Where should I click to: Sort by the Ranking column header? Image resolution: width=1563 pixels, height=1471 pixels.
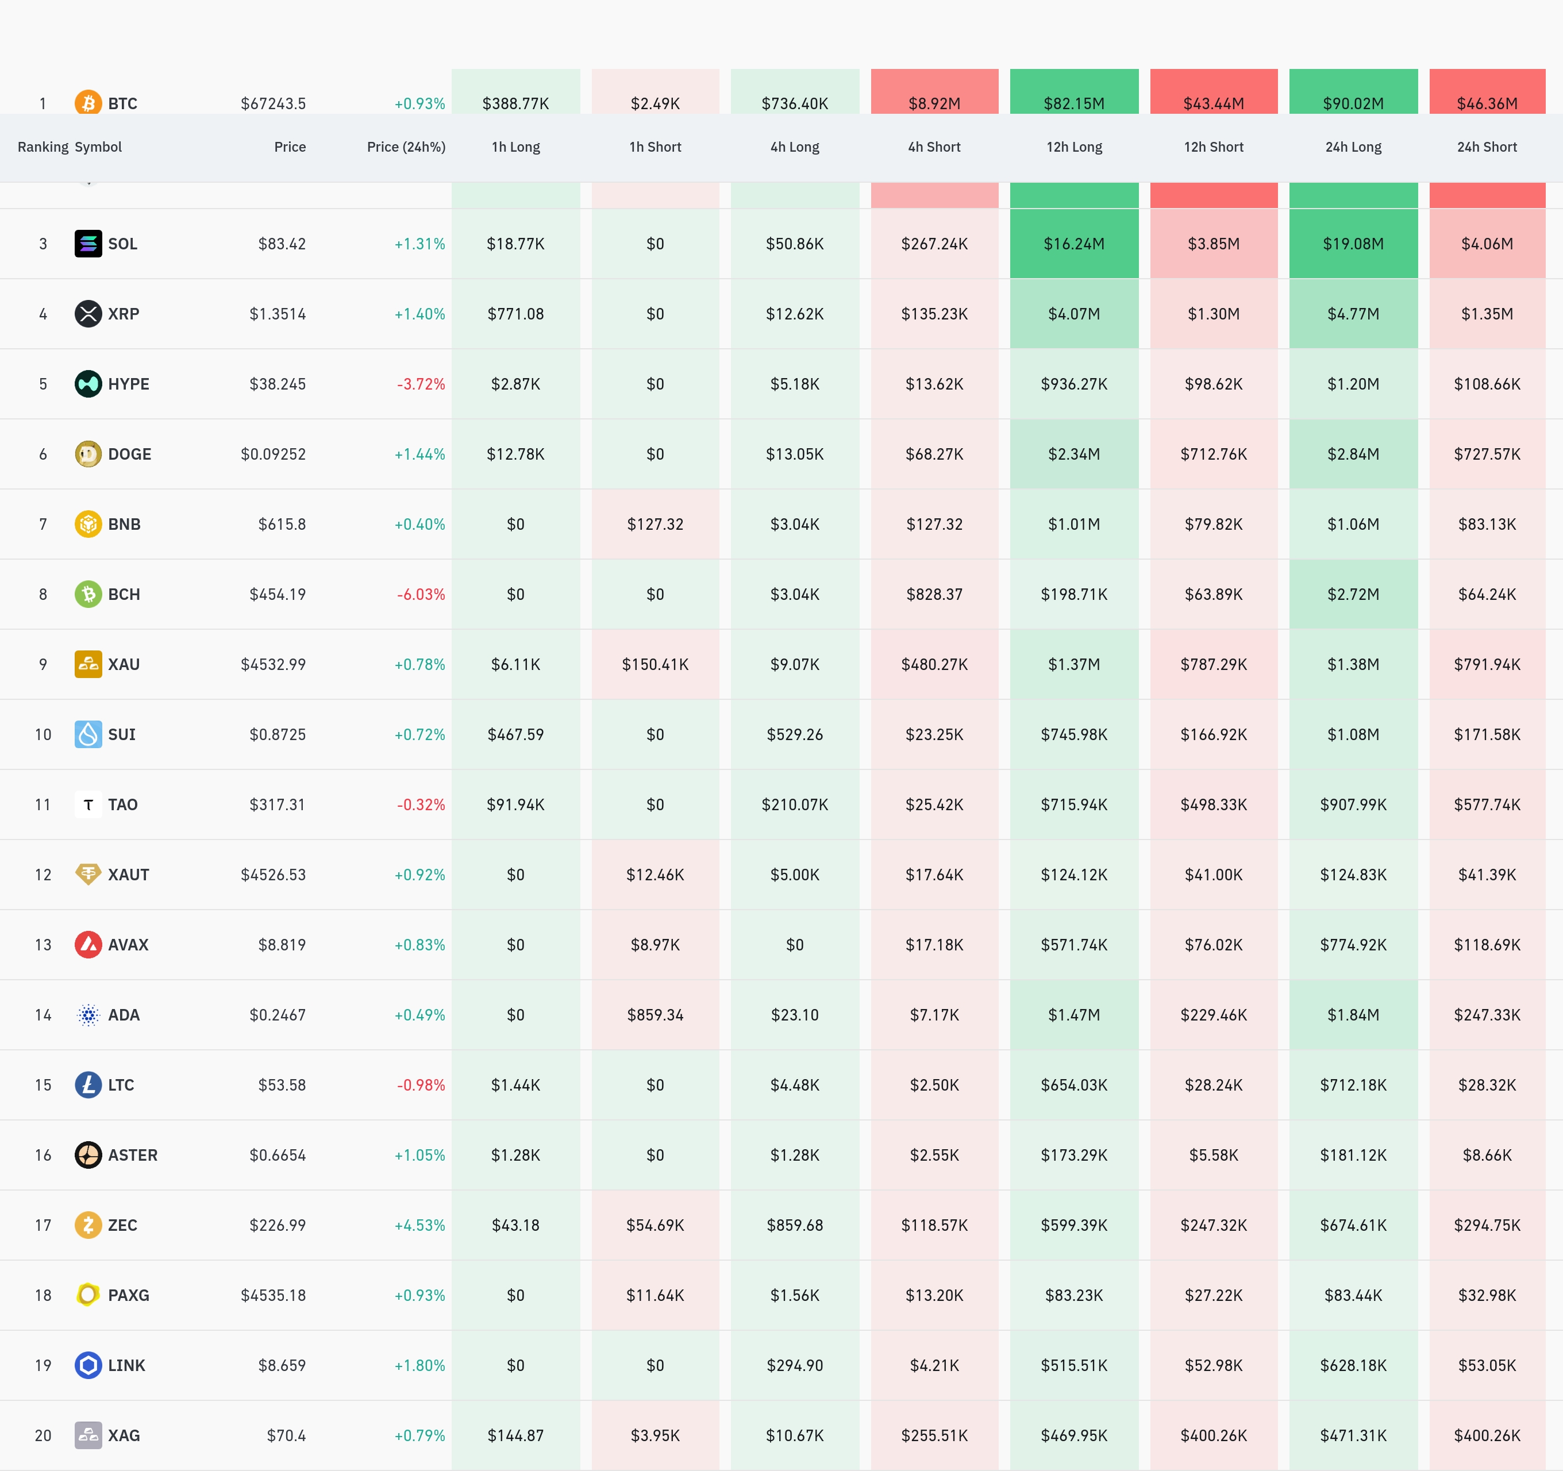click(43, 147)
